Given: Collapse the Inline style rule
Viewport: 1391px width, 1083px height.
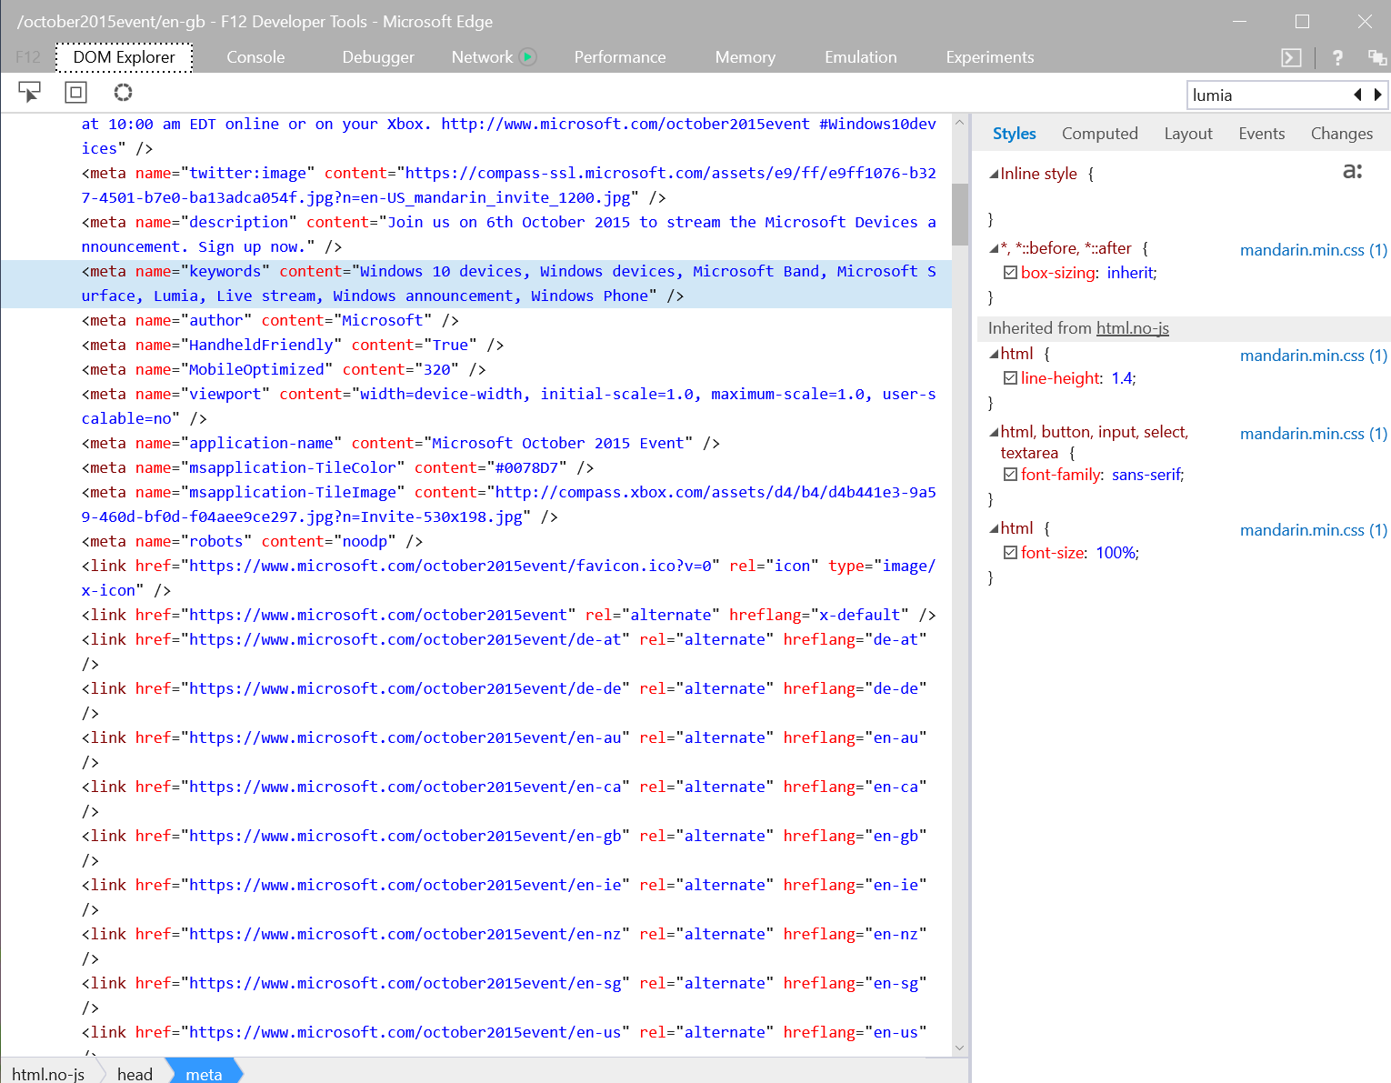Looking at the screenshot, I should 994,175.
